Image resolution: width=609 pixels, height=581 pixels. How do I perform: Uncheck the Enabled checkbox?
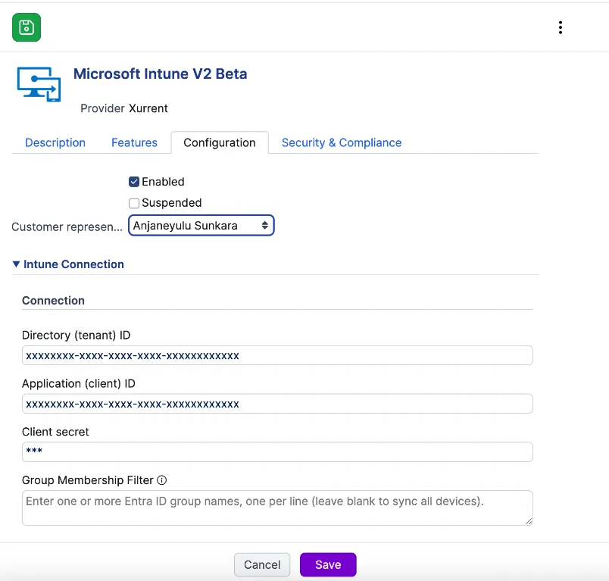pyautogui.click(x=134, y=182)
